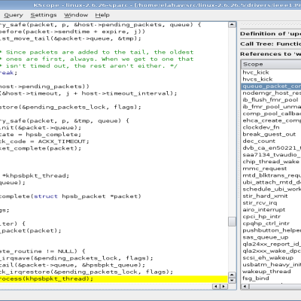Select nodemgr_host_reset result row
The width and height of the screenshot is (301, 301).
(x=271, y=93)
